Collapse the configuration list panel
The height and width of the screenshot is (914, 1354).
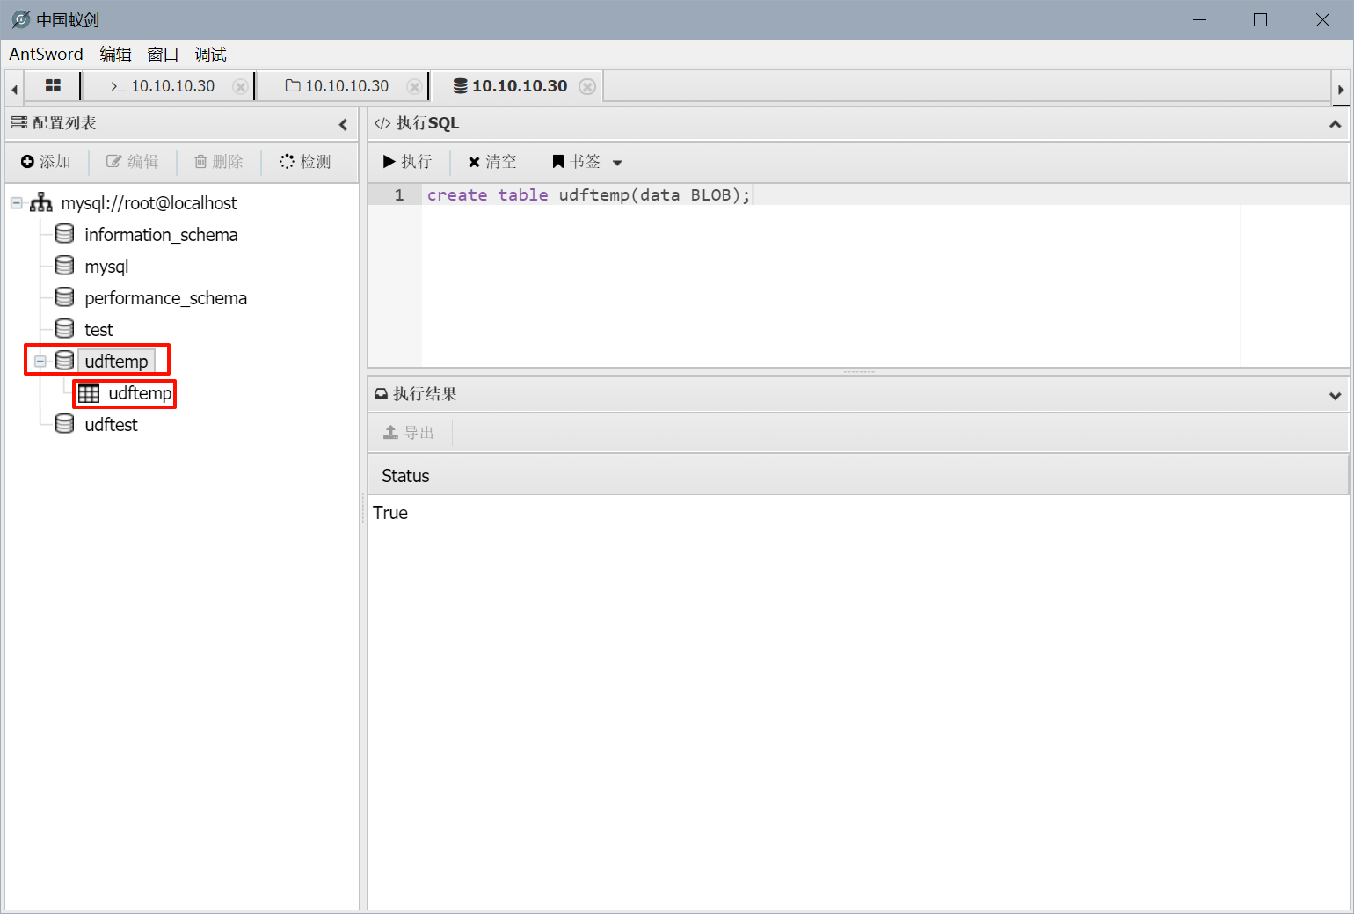coord(343,124)
